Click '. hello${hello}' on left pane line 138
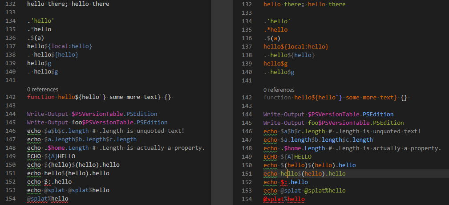The height and width of the screenshot is (205, 449). pos(53,54)
